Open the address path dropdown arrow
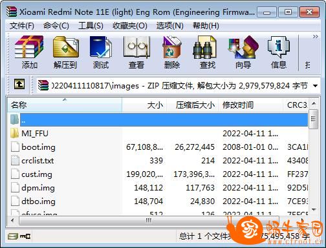 315,86
